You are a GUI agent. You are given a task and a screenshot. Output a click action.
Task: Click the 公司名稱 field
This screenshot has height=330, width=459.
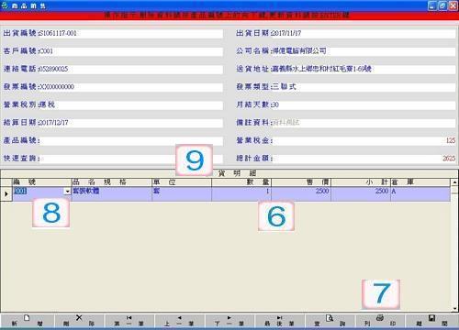tap(364, 51)
